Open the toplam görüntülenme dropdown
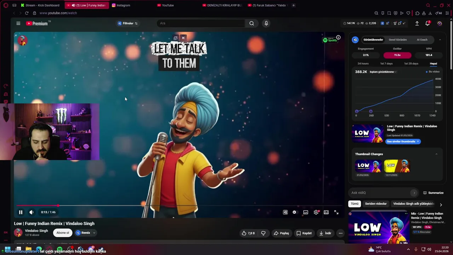This screenshot has width=453, height=255. click(383, 72)
